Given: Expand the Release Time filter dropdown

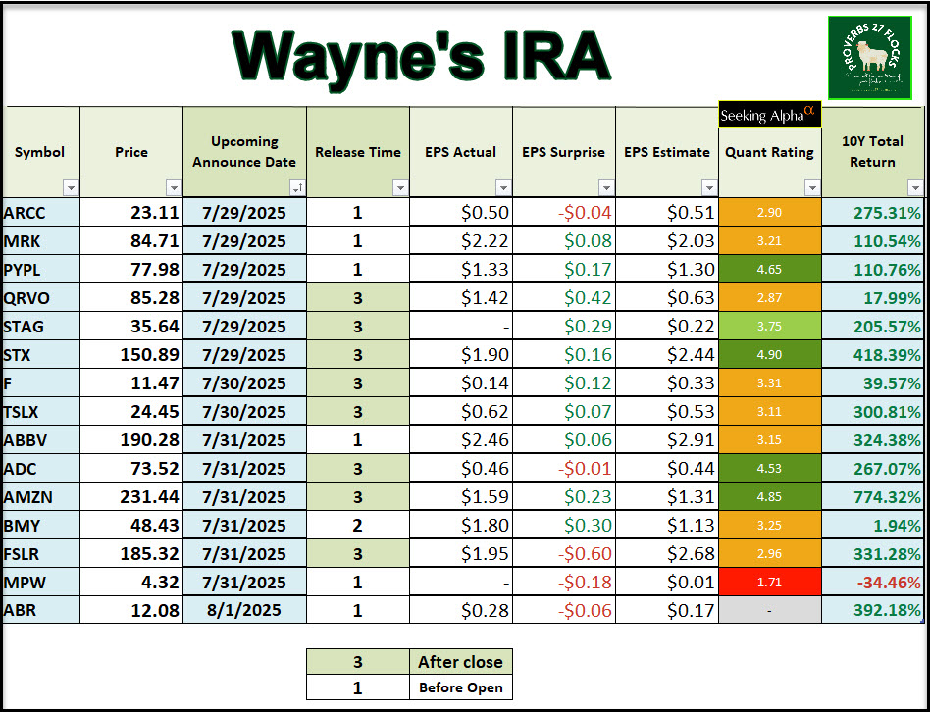Looking at the screenshot, I should [399, 187].
